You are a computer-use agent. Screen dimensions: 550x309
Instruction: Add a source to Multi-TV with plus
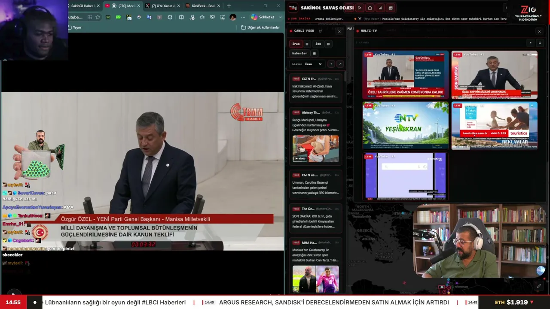click(x=531, y=42)
